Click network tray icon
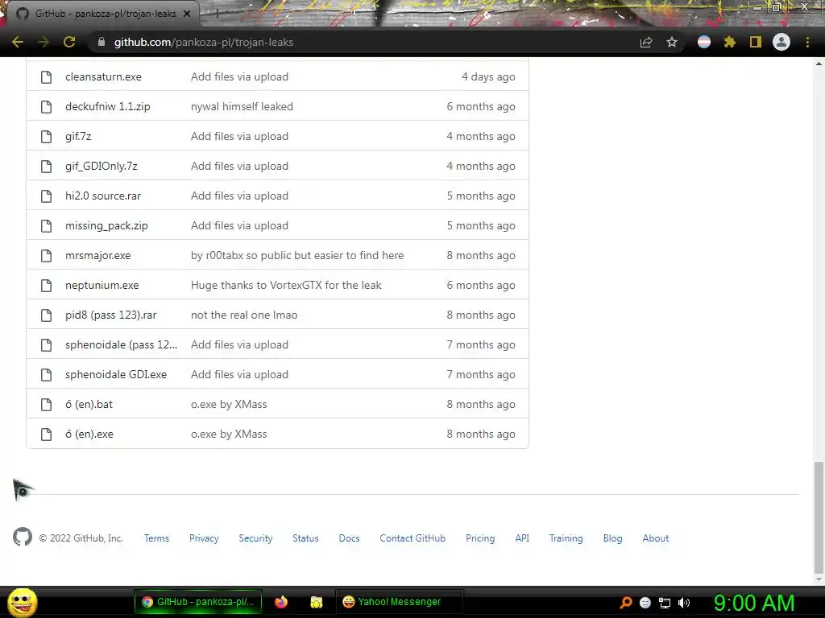The height and width of the screenshot is (618, 825). [665, 603]
